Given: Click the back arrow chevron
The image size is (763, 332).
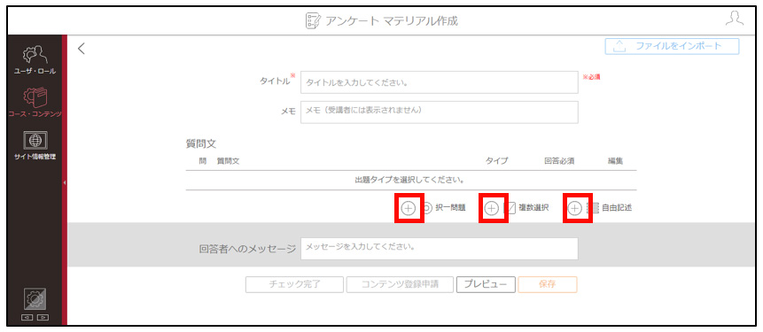Looking at the screenshot, I should pos(82,48).
